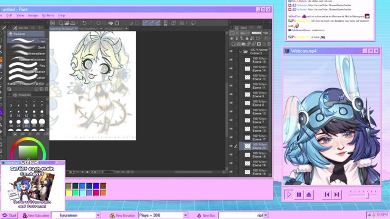The height and width of the screenshot is (219, 390).
Task: Pick the yellow swatch in Paint palette
Action: click(x=69, y=193)
